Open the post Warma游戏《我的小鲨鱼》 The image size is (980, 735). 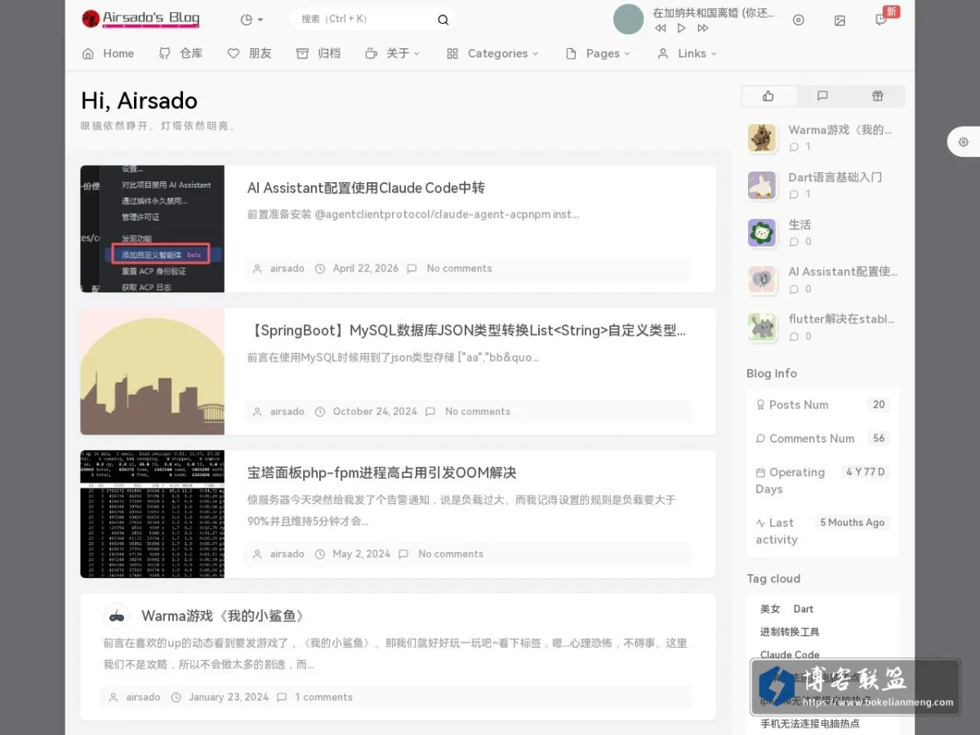coord(223,616)
